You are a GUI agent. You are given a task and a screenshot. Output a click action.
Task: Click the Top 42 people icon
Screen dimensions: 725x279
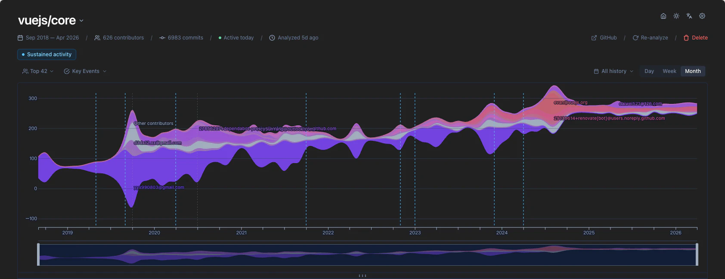pyautogui.click(x=25, y=71)
